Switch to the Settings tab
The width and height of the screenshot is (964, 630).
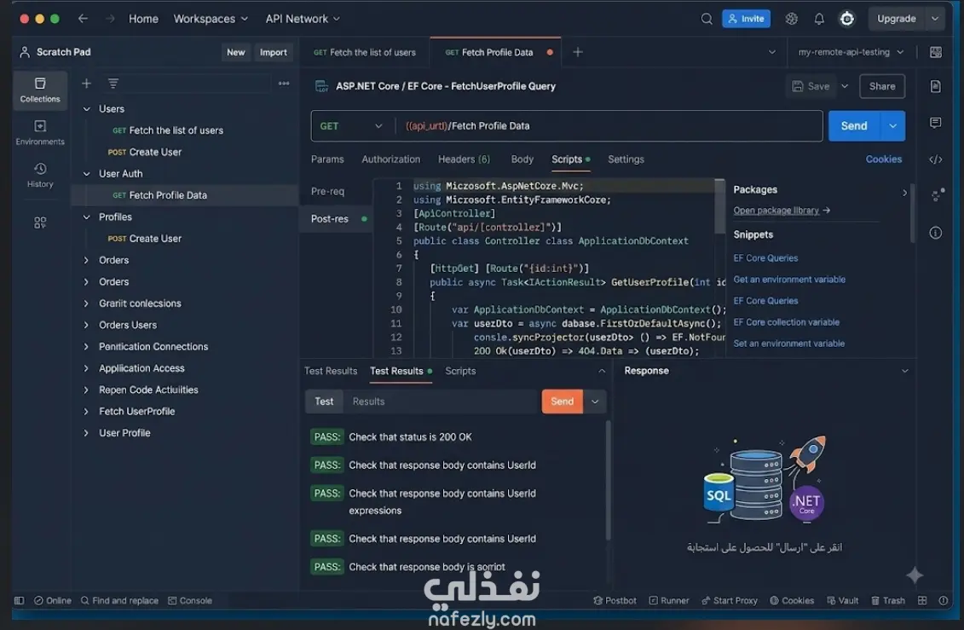(x=626, y=159)
